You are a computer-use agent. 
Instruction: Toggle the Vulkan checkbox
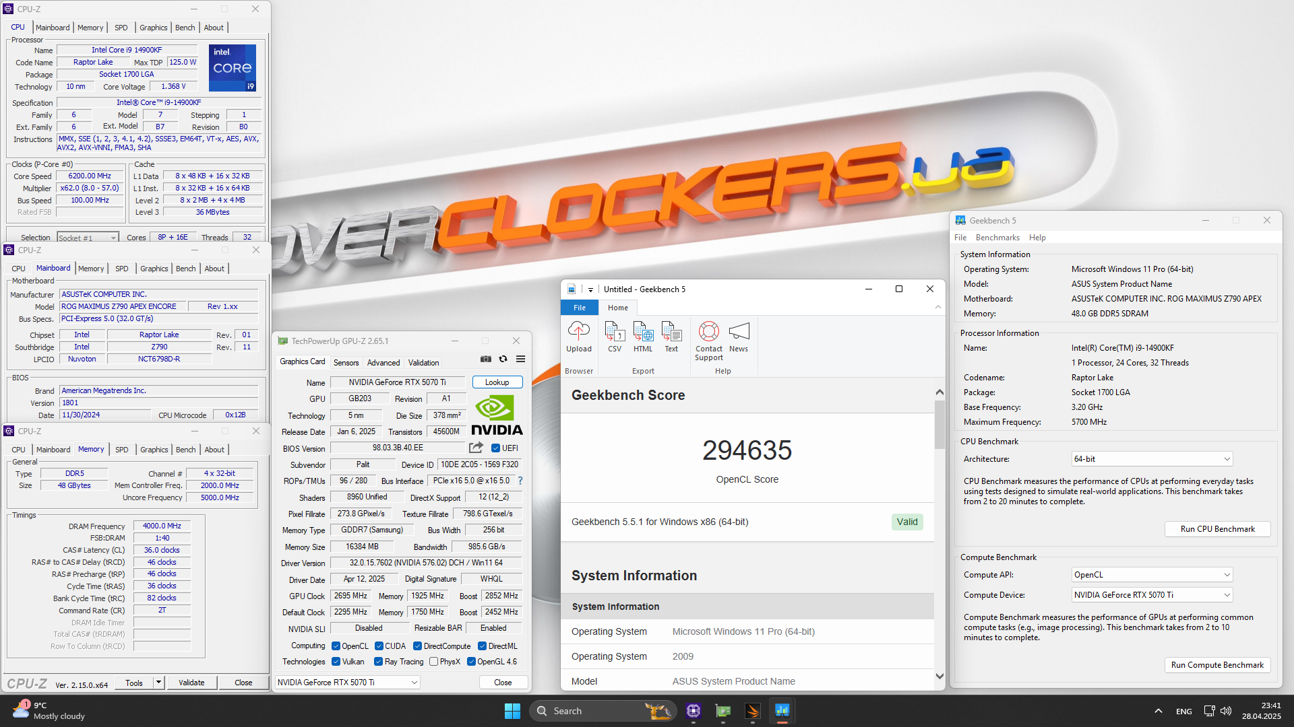pos(336,662)
